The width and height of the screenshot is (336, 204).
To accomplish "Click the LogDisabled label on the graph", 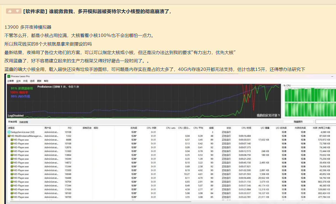I will tap(16, 116).
